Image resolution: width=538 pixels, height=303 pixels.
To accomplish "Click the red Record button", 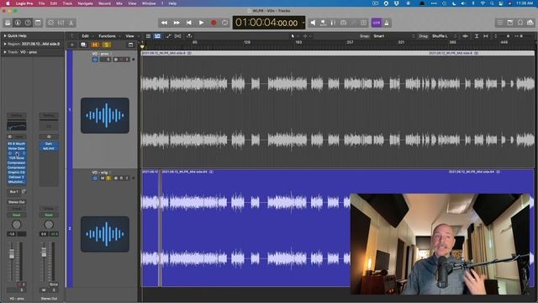I will click(x=214, y=23).
